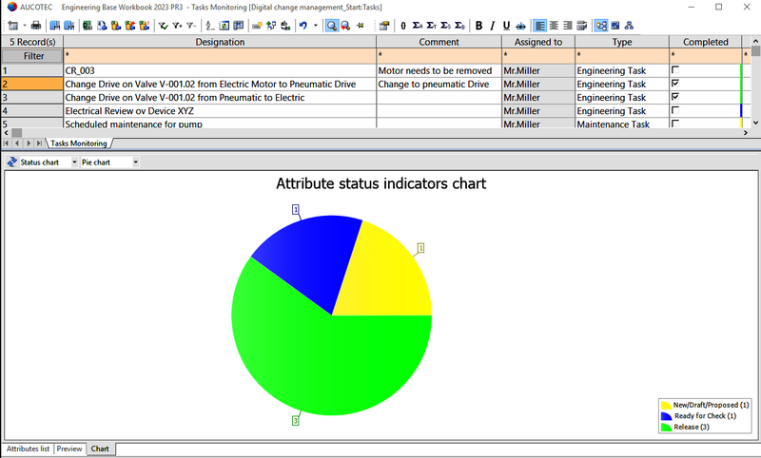Screen dimensions: 761x458
Task: Open the Preview tab
Action: tap(69, 448)
